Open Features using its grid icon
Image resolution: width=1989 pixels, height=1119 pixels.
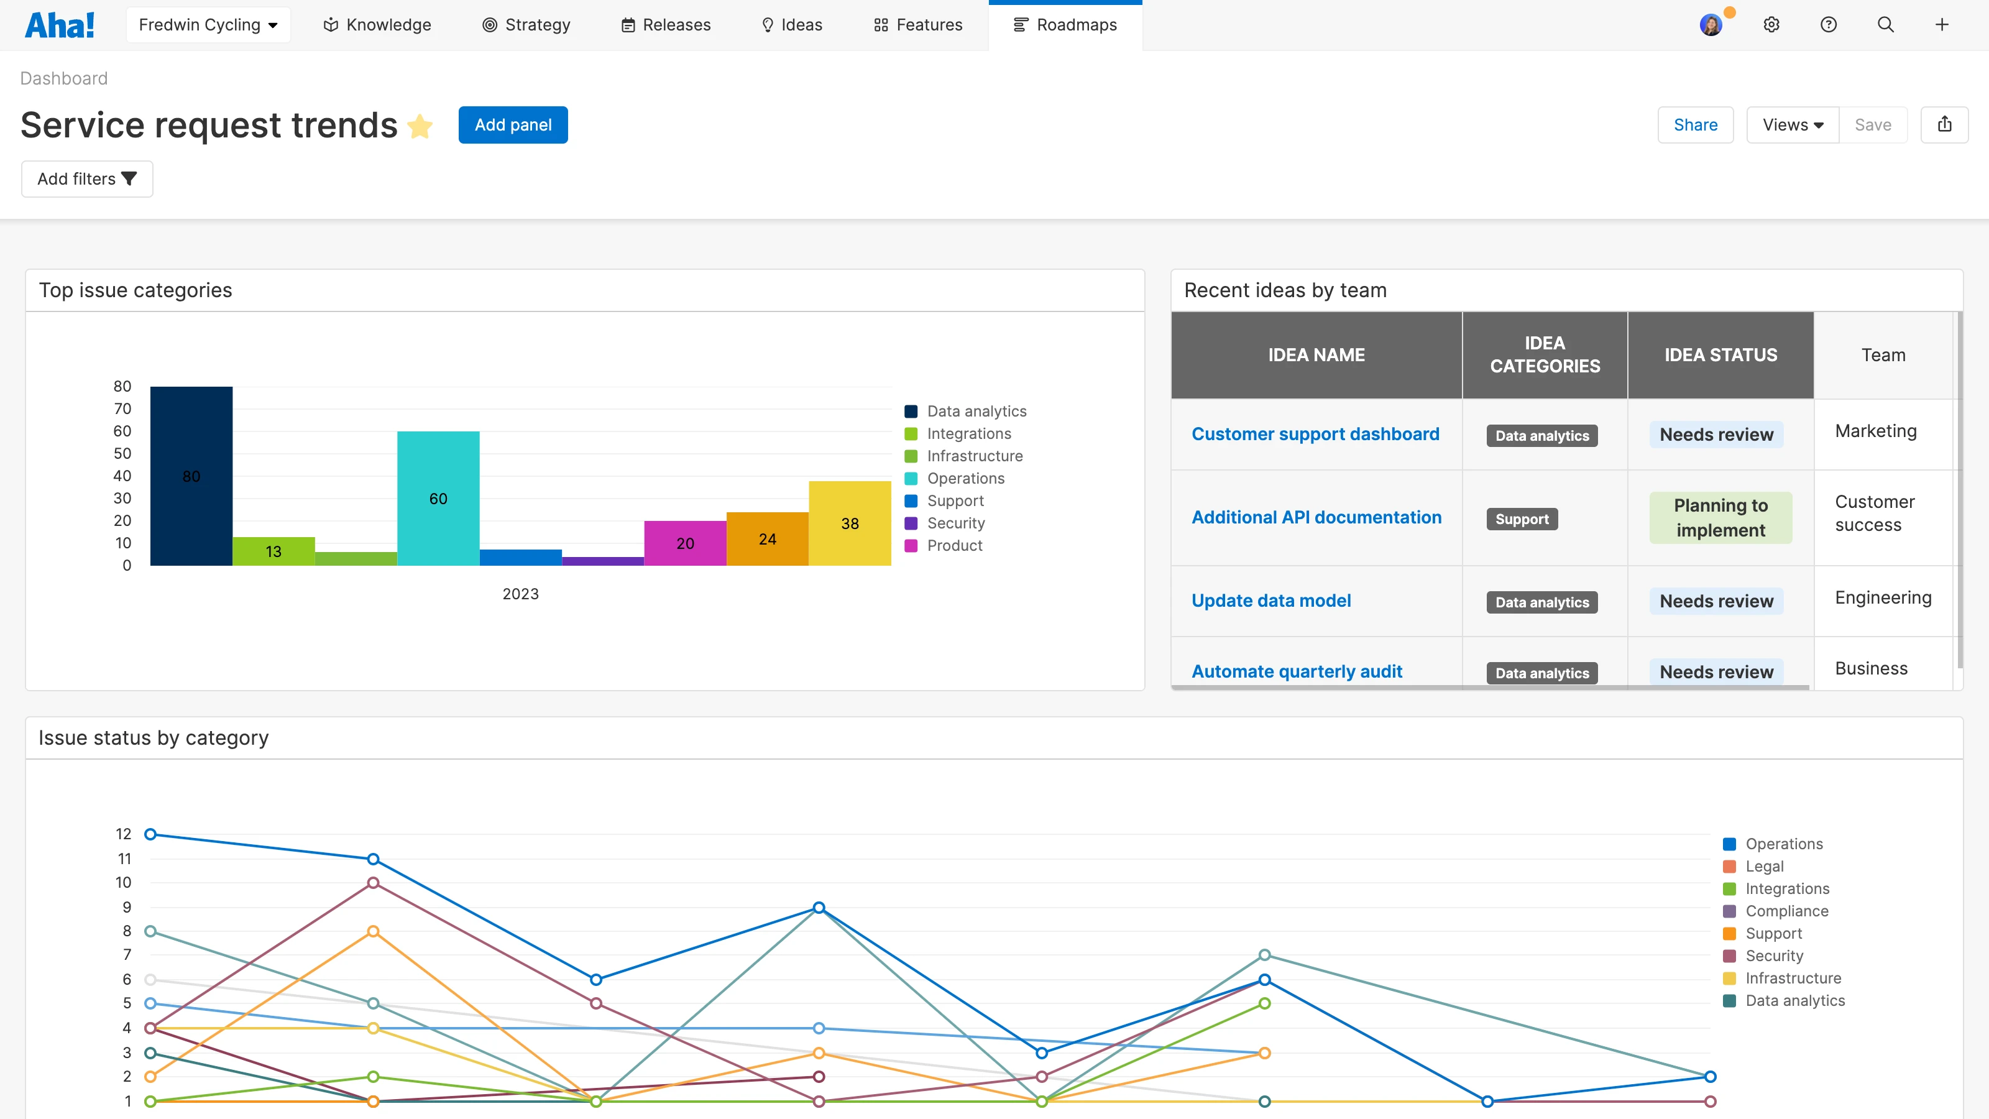pyautogui.click(x=880, y=24)
